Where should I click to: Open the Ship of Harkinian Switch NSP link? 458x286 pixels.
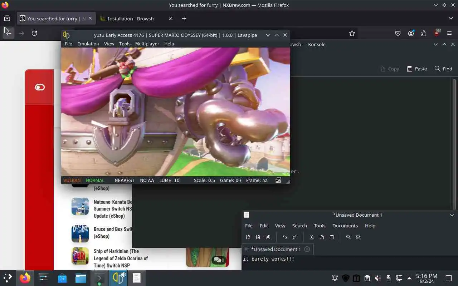pos(121,258)
